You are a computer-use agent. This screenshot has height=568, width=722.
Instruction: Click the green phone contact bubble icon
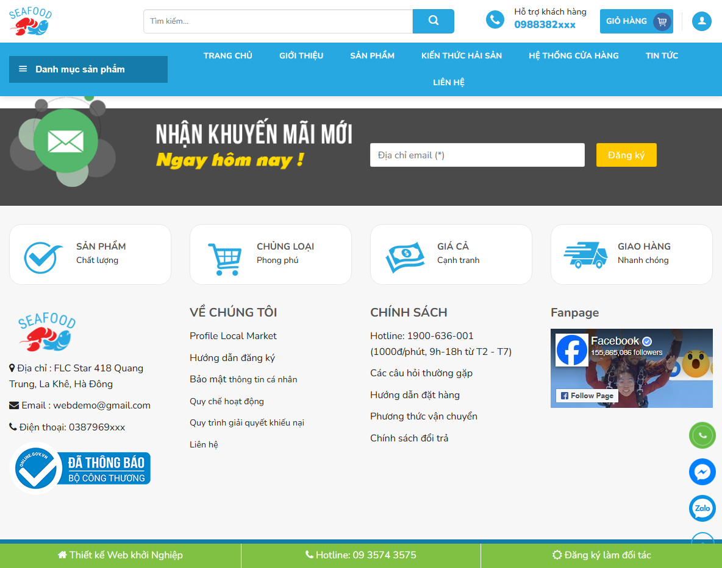pyautogui.click(x=702, y=435)
